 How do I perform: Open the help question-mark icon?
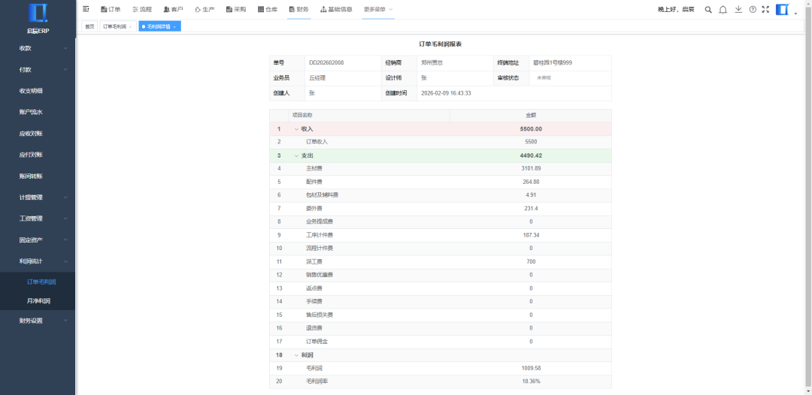[x=753, y=9]
